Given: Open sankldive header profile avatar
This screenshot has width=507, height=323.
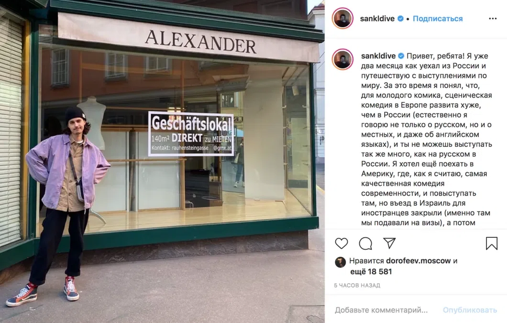Looking at the screenshot, I should (x=342, y=19).
